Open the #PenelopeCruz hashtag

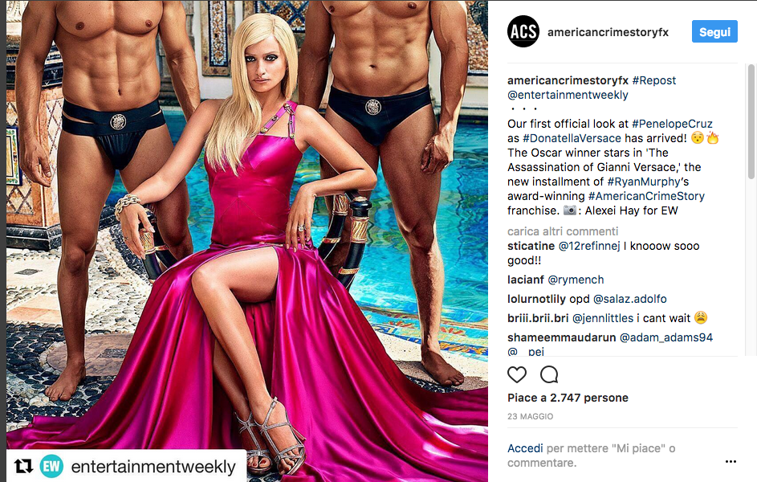click(672, 124)
